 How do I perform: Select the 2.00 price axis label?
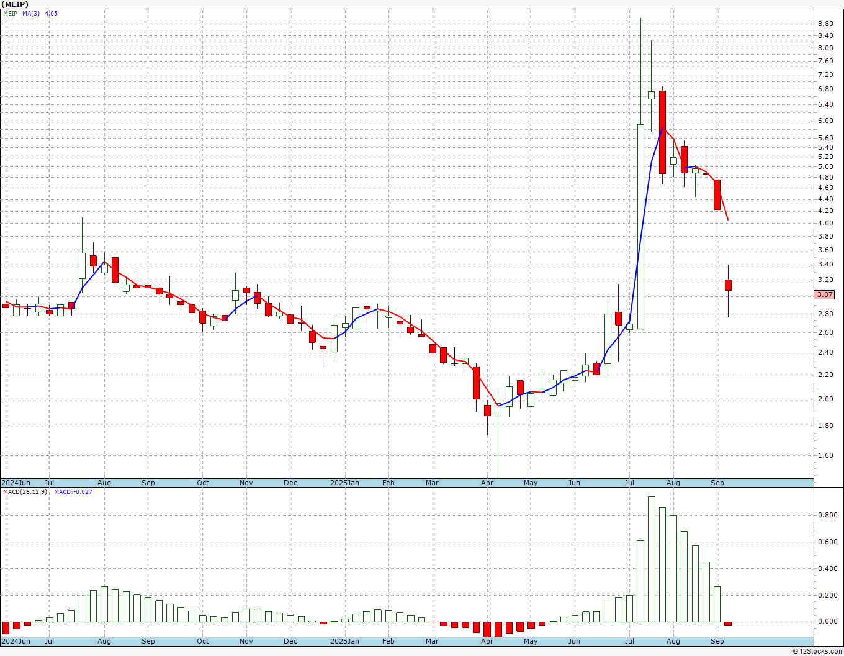click(x=825, y=399)
